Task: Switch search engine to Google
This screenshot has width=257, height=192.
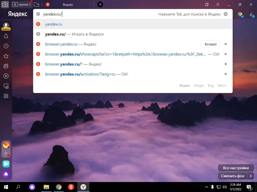Action: (199, 85)
